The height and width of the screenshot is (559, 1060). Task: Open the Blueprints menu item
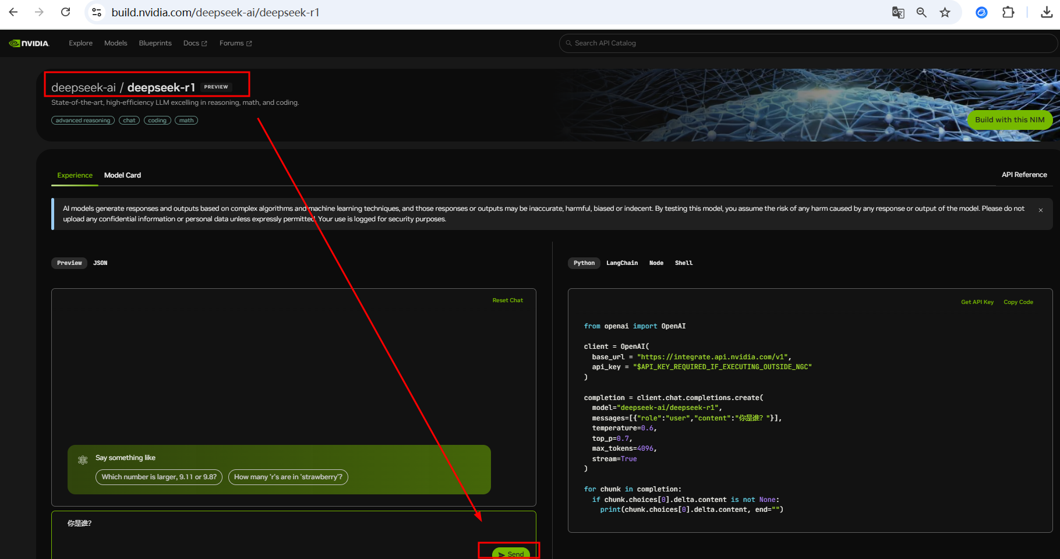click(x=155, y=43)
